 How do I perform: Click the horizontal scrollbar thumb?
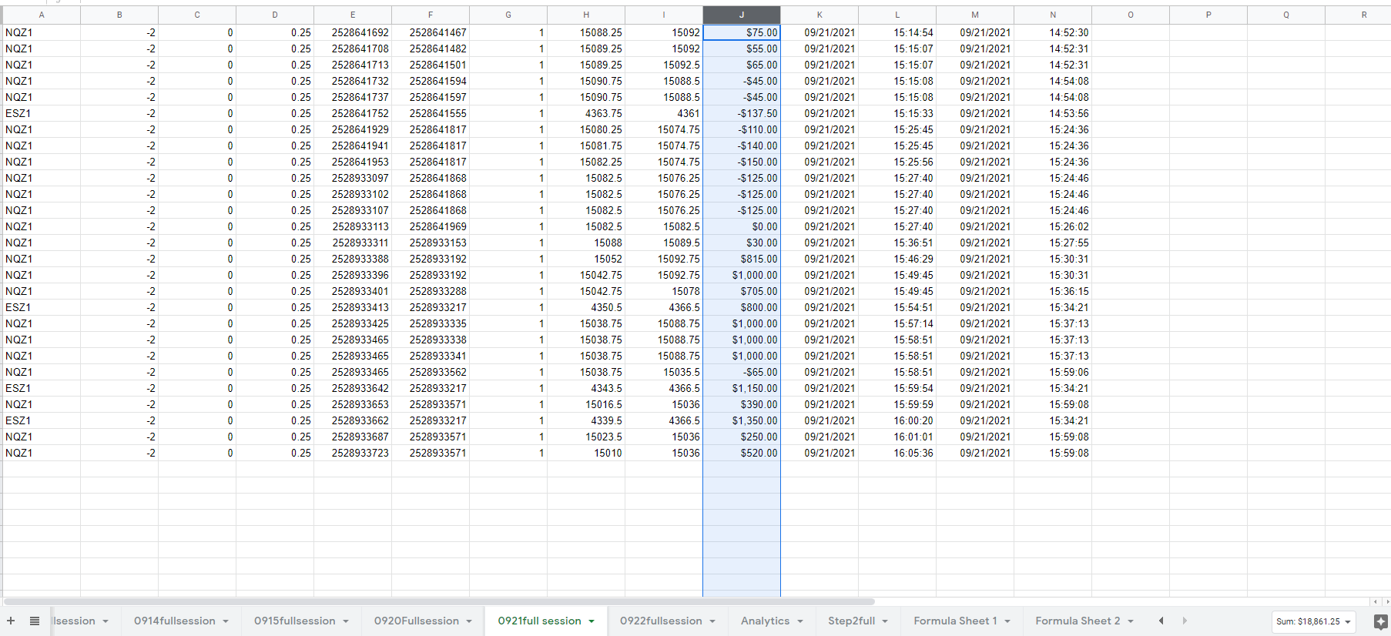coord(439,601)
